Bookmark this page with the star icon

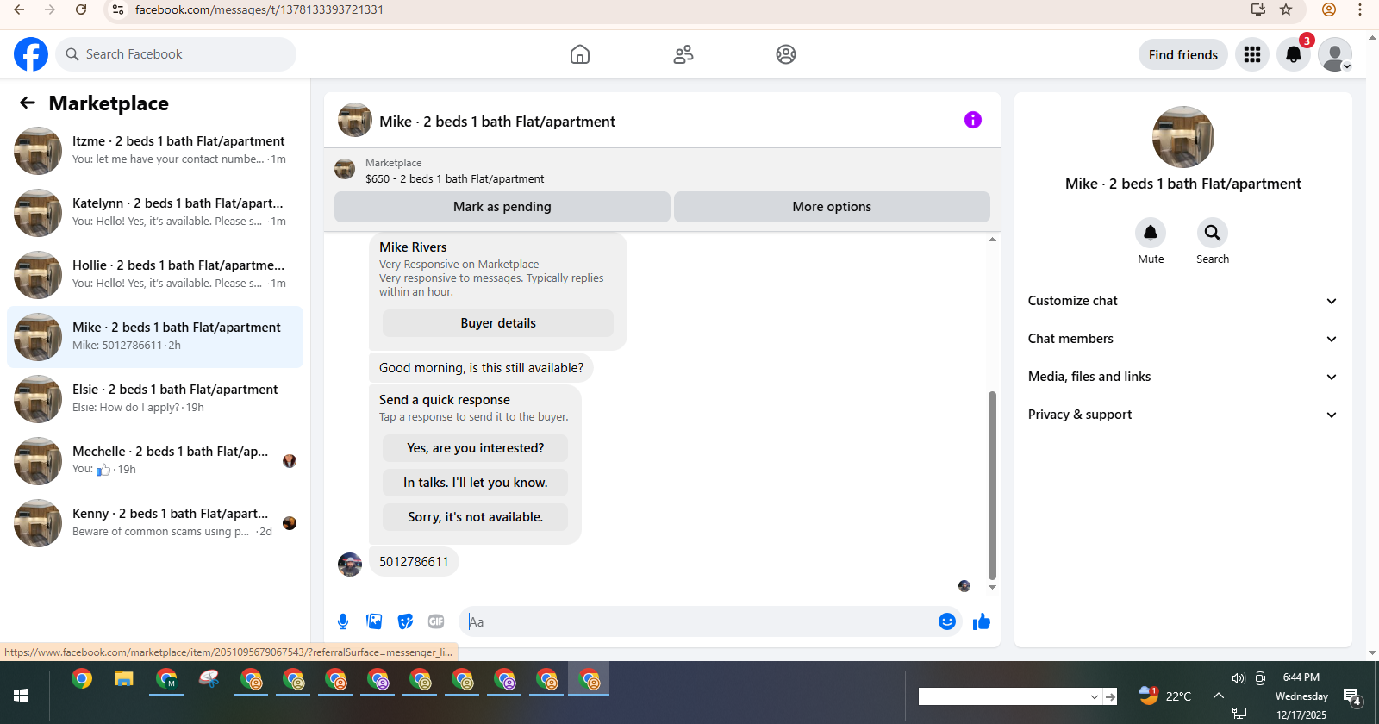[1286, 9]
